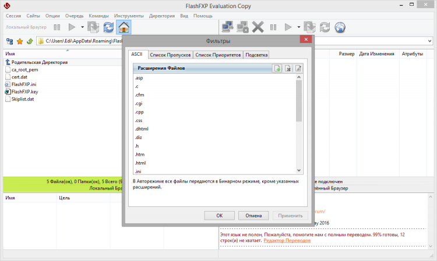
Task: Select the .ini extension
Action: click(138, 171)
